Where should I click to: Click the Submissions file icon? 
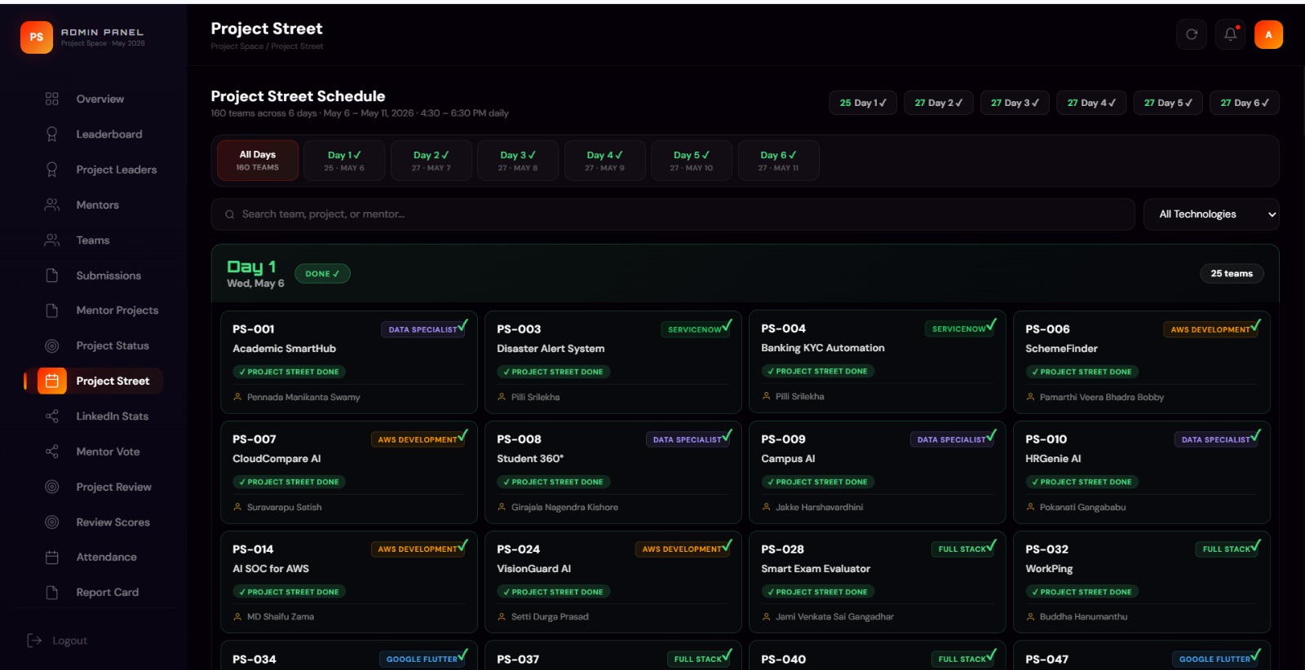(52, 275)
